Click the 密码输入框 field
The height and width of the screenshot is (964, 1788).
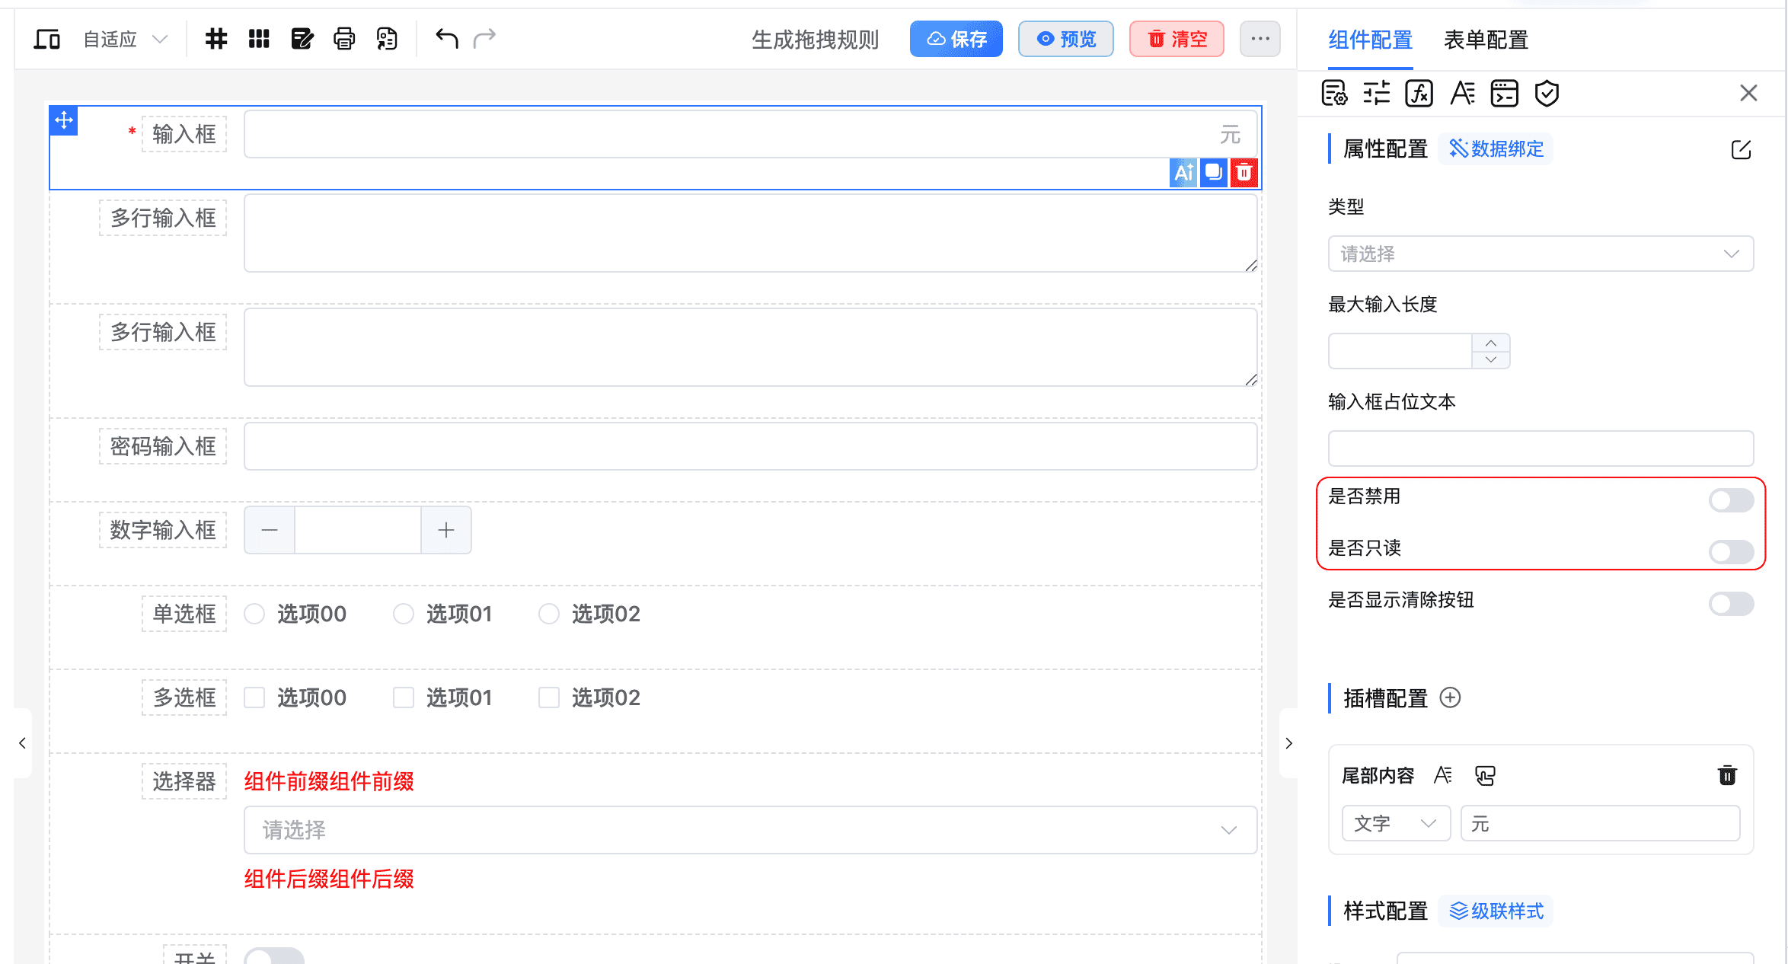(x=750, y=446)
